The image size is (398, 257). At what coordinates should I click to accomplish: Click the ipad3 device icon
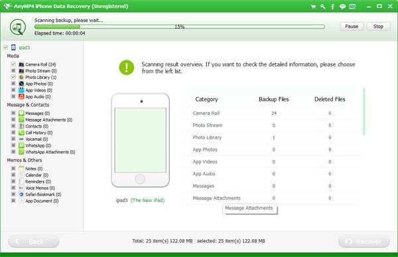[13, 47]
